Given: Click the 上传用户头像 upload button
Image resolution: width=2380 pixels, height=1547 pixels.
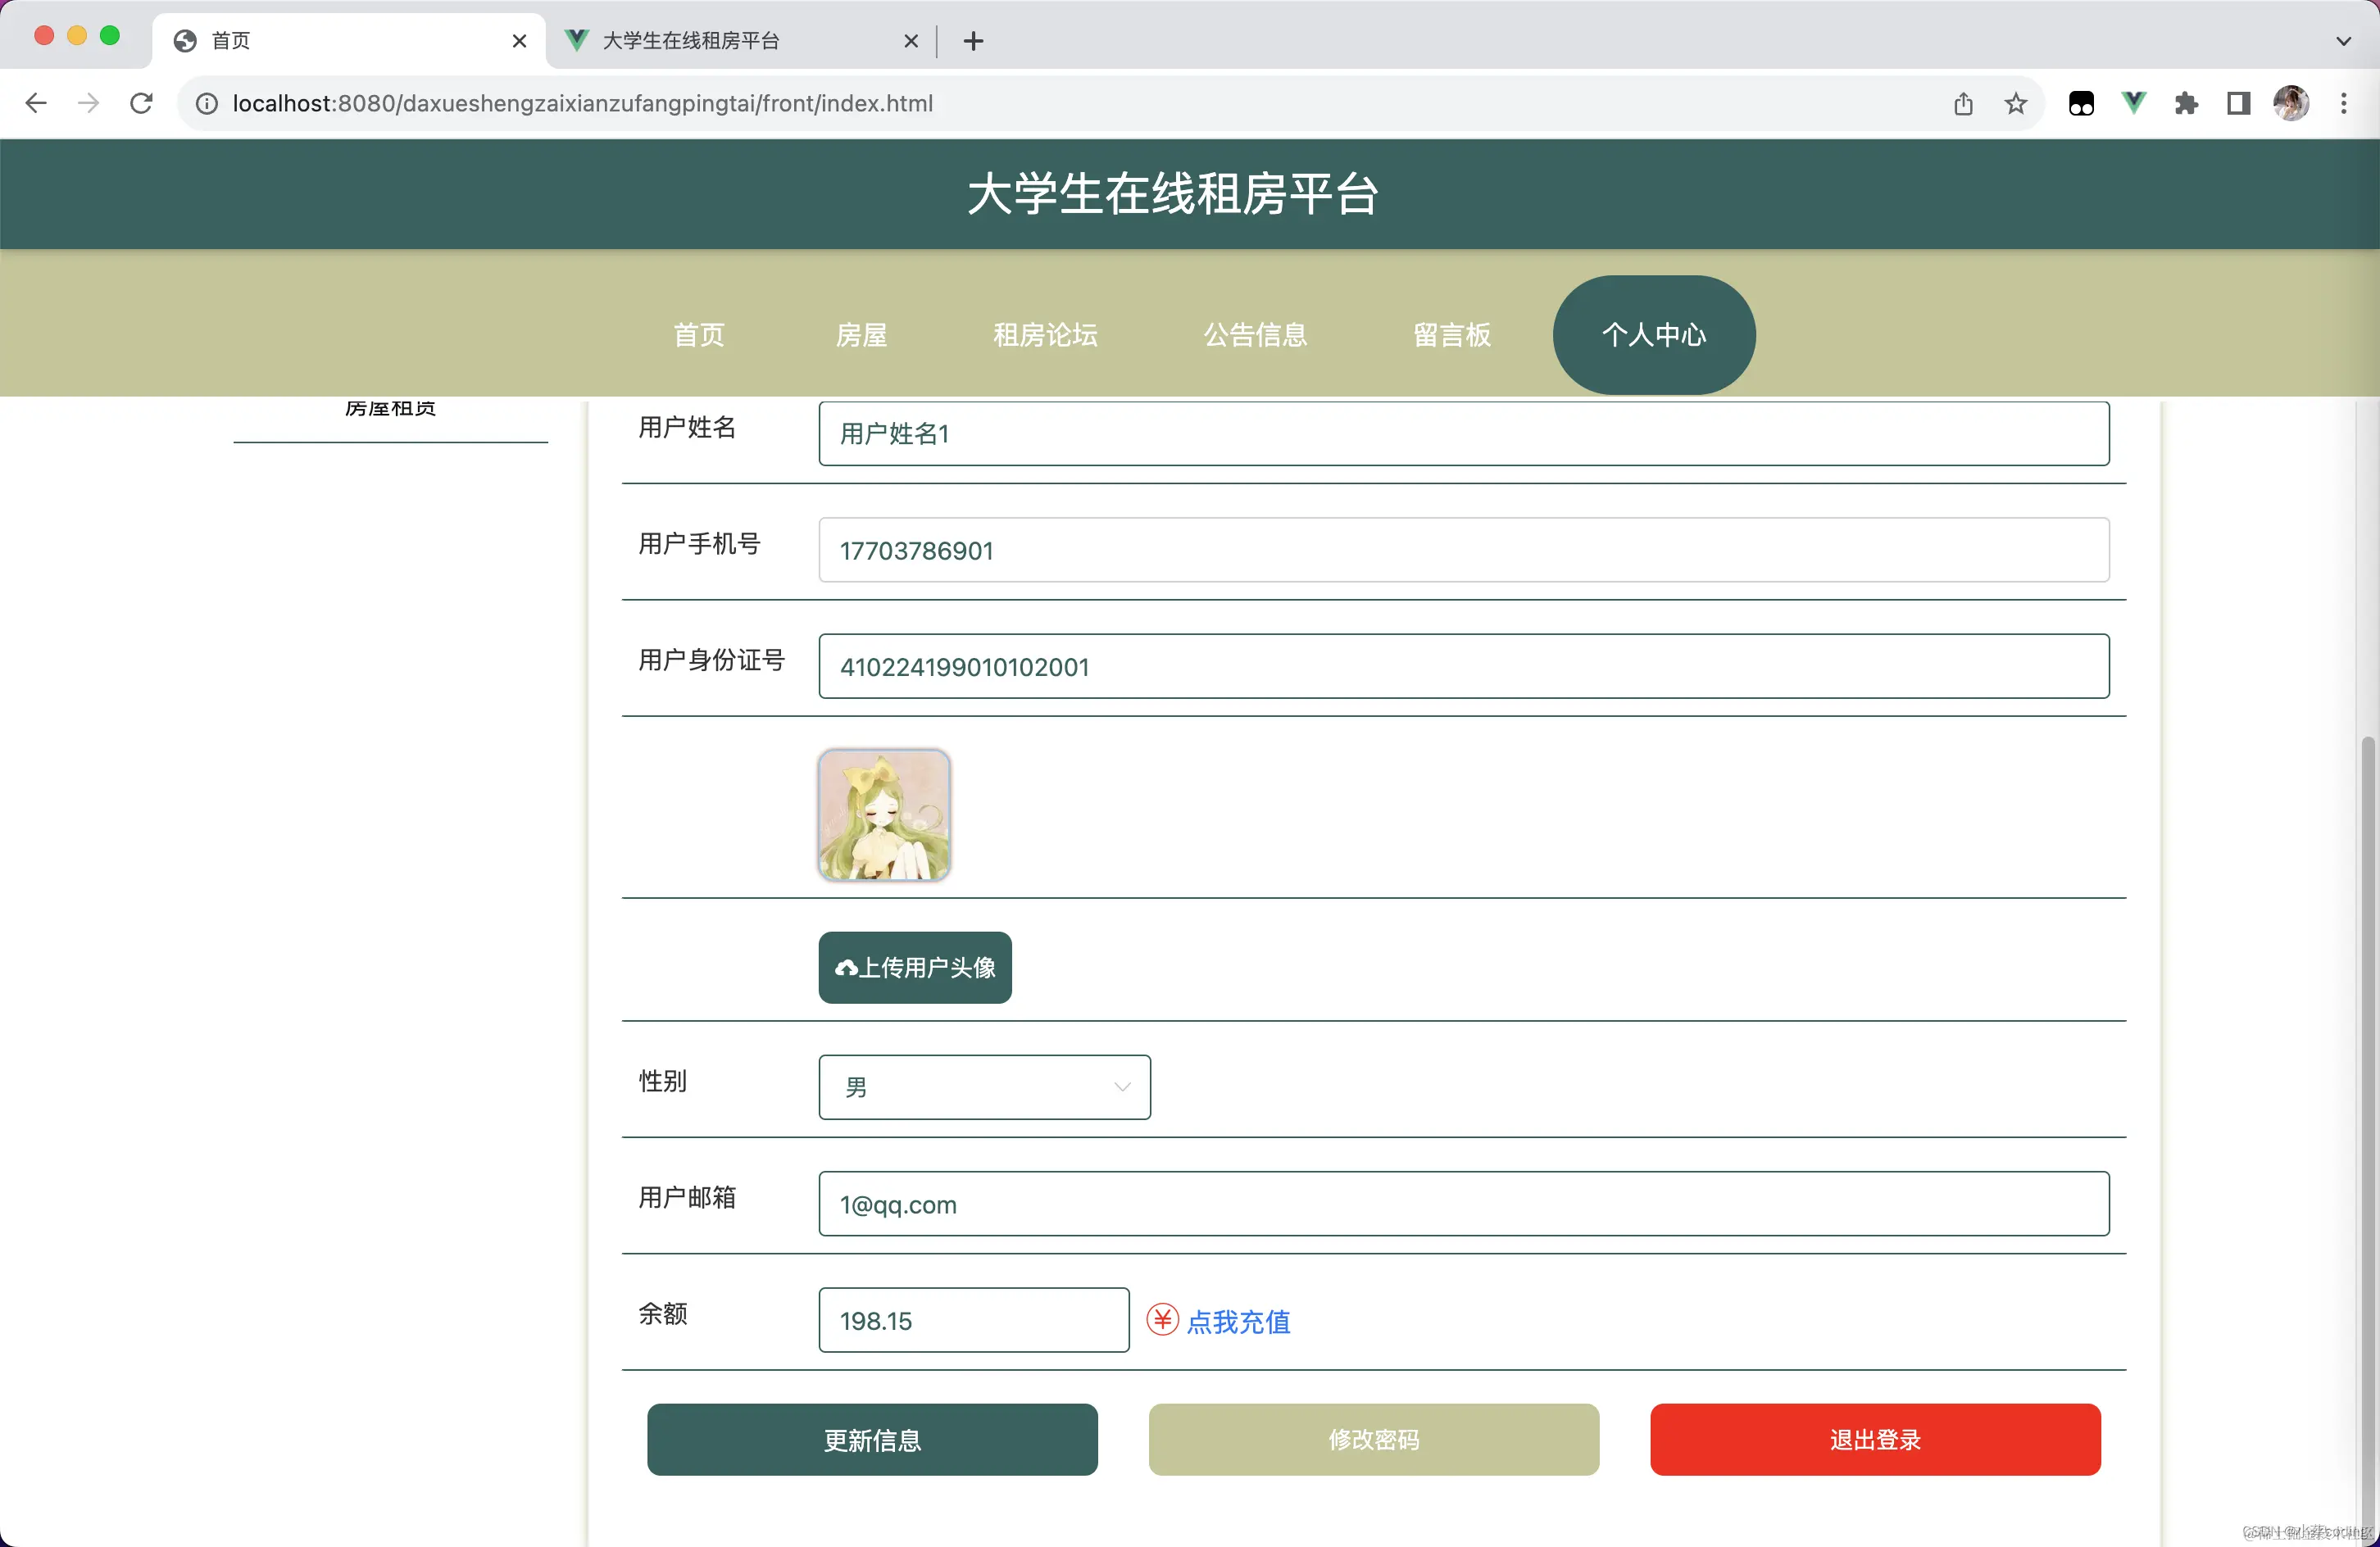Looking at the screenshot, I should pyautogui.click(x=913, y=967).
